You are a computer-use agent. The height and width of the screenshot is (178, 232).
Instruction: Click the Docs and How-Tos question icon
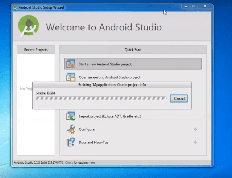[x=71, y=142]
